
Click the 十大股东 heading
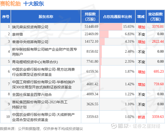(x=34, y=4)
